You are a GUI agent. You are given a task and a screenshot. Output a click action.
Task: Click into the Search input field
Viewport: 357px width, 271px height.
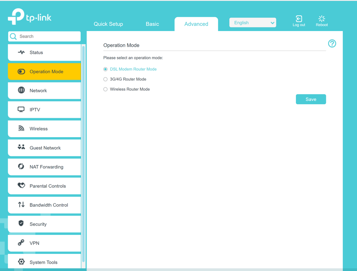pos(48,36)
